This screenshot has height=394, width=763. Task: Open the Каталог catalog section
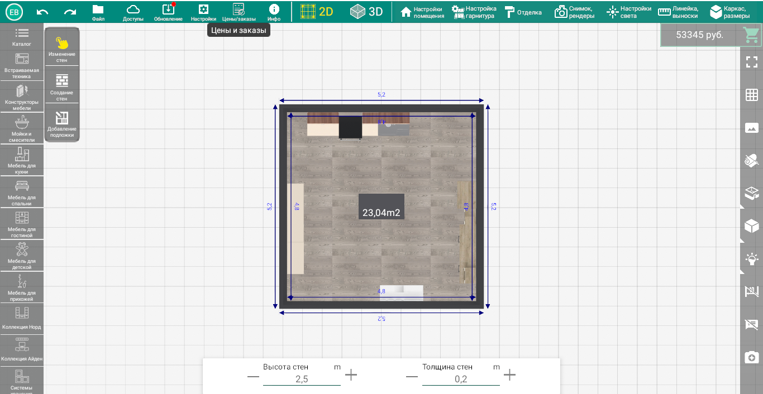(x=22, y=37)
